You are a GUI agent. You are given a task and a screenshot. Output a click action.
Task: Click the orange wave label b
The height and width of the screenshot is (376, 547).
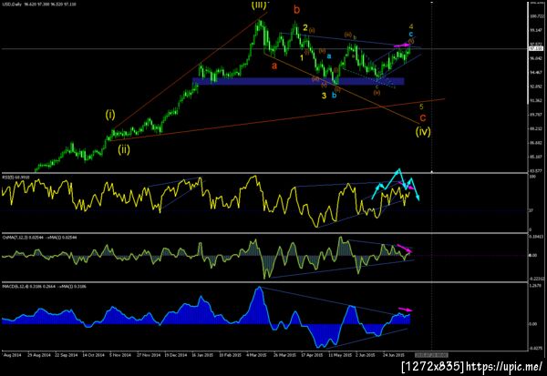tap(296, 10)
